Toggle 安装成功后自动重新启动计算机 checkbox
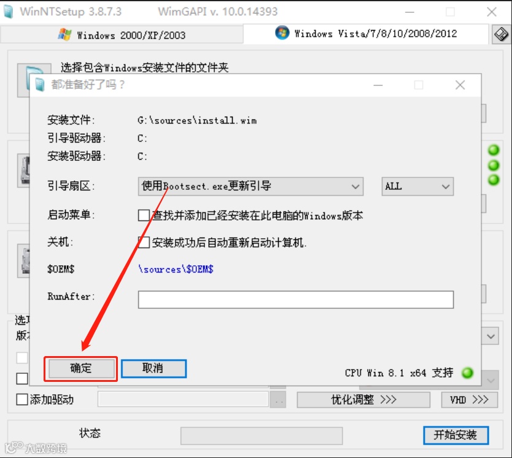 click(x=144, y=243)
